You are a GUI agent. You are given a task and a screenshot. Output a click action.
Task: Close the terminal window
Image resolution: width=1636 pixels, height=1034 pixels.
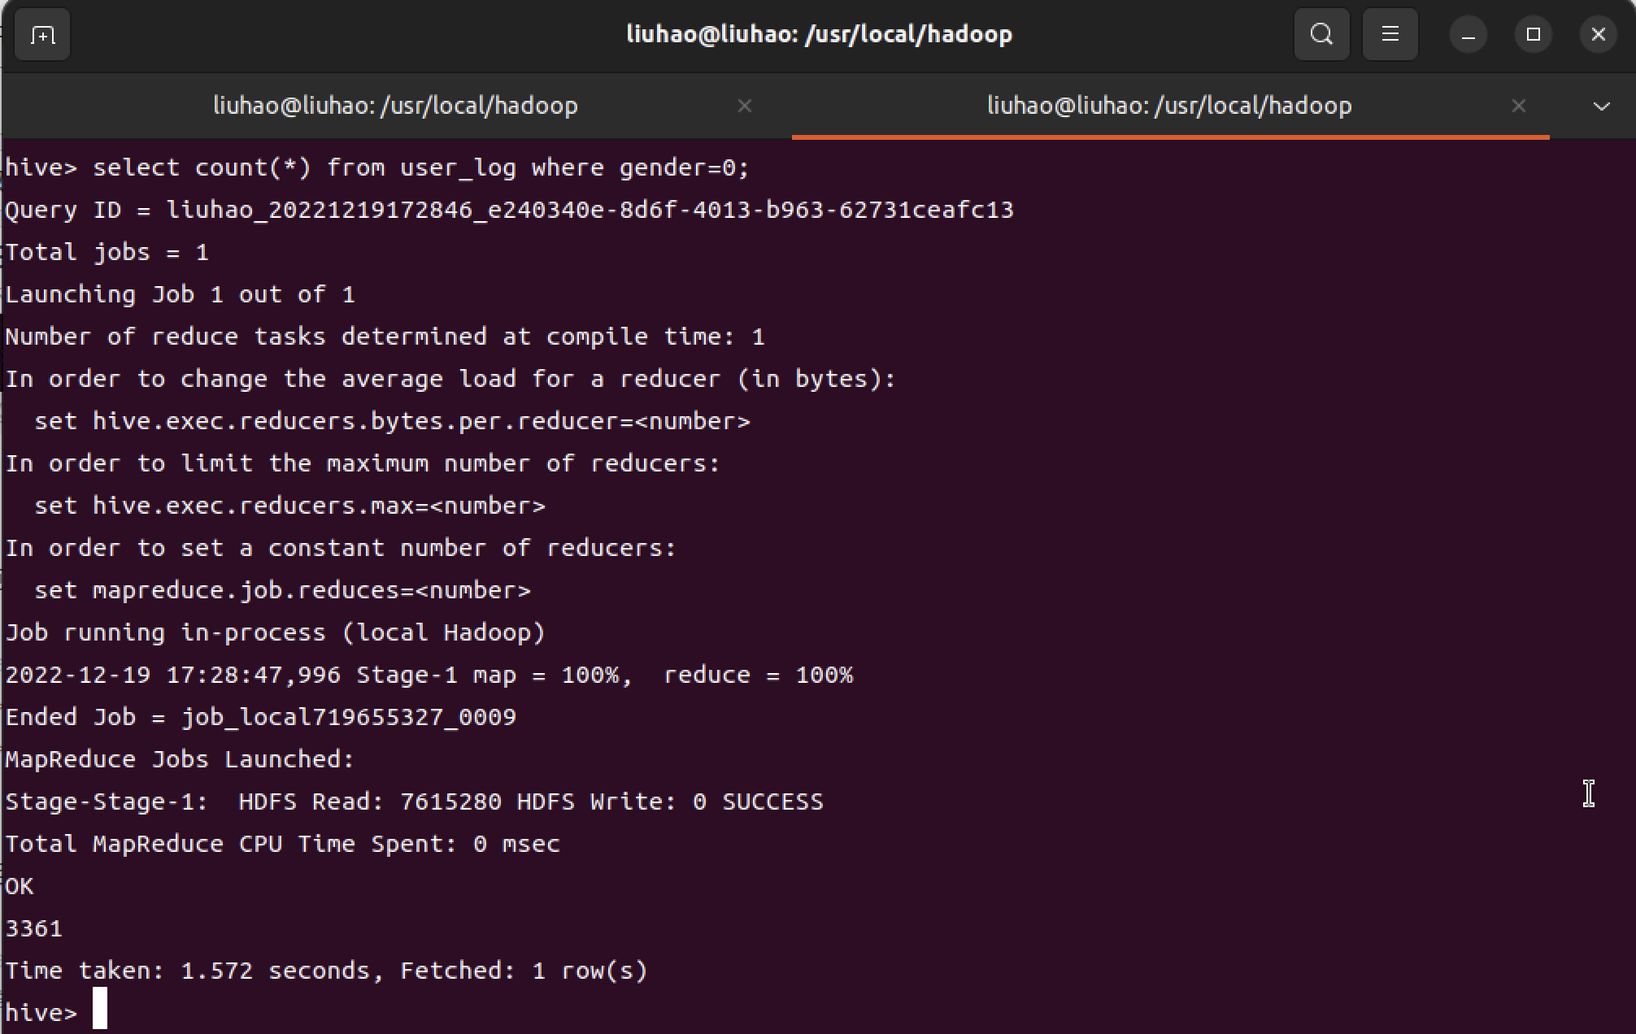pyautogui.click(x=1599, y=34)
